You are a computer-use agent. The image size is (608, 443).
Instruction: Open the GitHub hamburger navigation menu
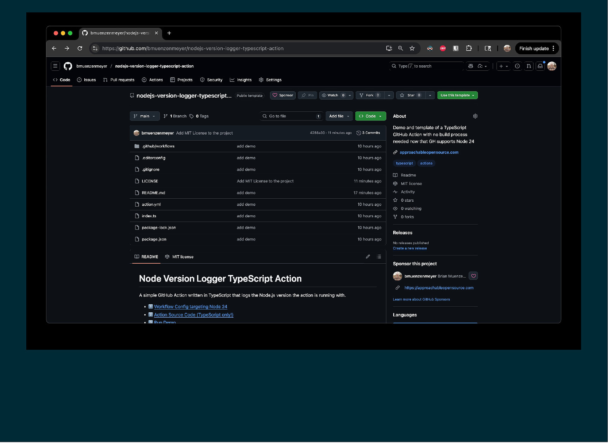coord(55,66)
